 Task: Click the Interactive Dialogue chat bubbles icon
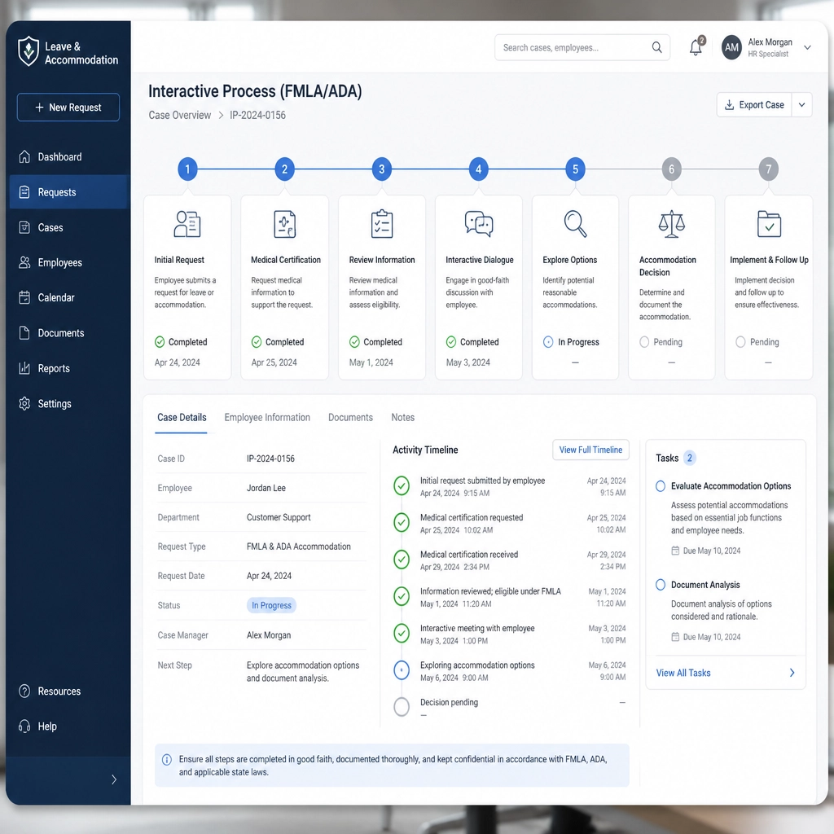click(x=479, y=223)
